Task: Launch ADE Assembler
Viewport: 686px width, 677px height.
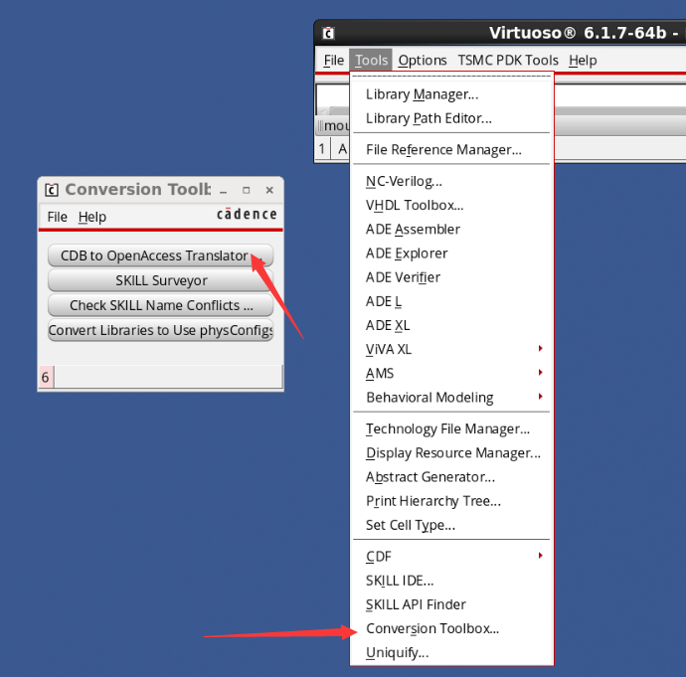Action: tap(451, 230)
